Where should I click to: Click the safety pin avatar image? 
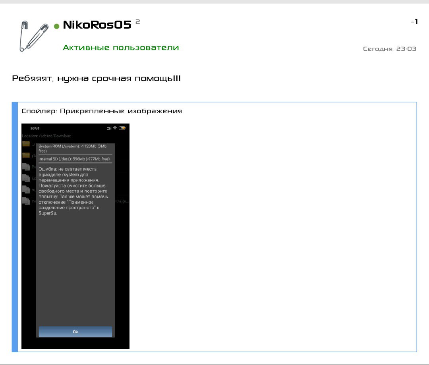click(x=34, y=36)
